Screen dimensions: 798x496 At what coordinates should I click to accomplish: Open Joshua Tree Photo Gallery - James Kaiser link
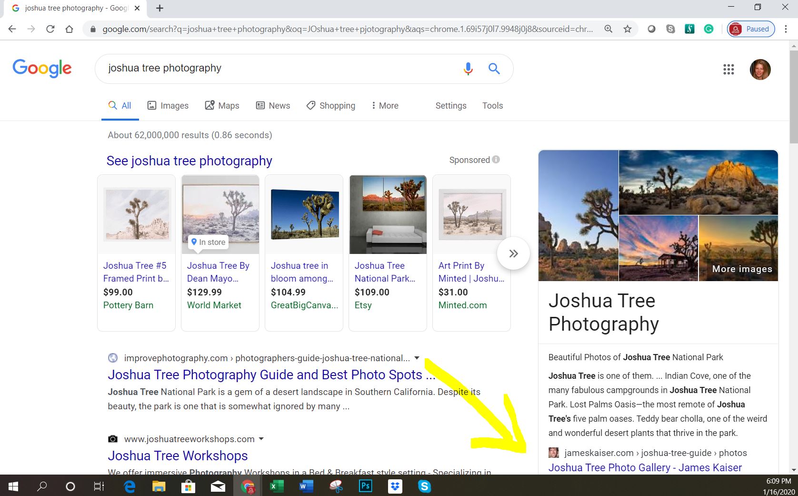[x=645, y=467]
